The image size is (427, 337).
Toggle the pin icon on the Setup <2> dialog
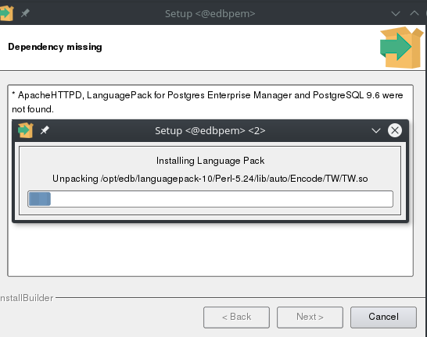tap(45, 130)
